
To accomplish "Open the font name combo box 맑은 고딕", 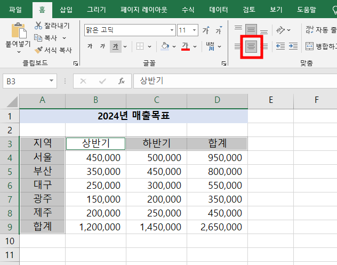I will pos(130,30).
